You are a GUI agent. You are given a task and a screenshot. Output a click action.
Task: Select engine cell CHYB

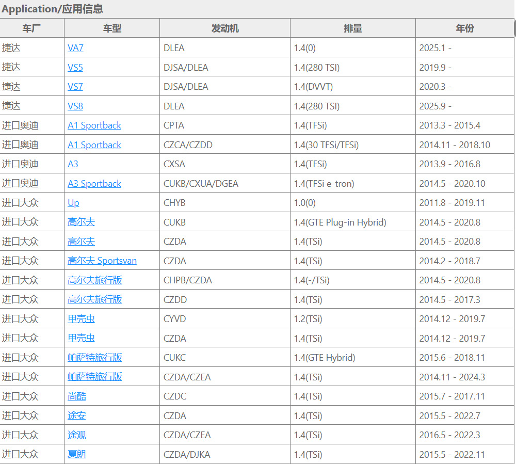coord(225,203)
